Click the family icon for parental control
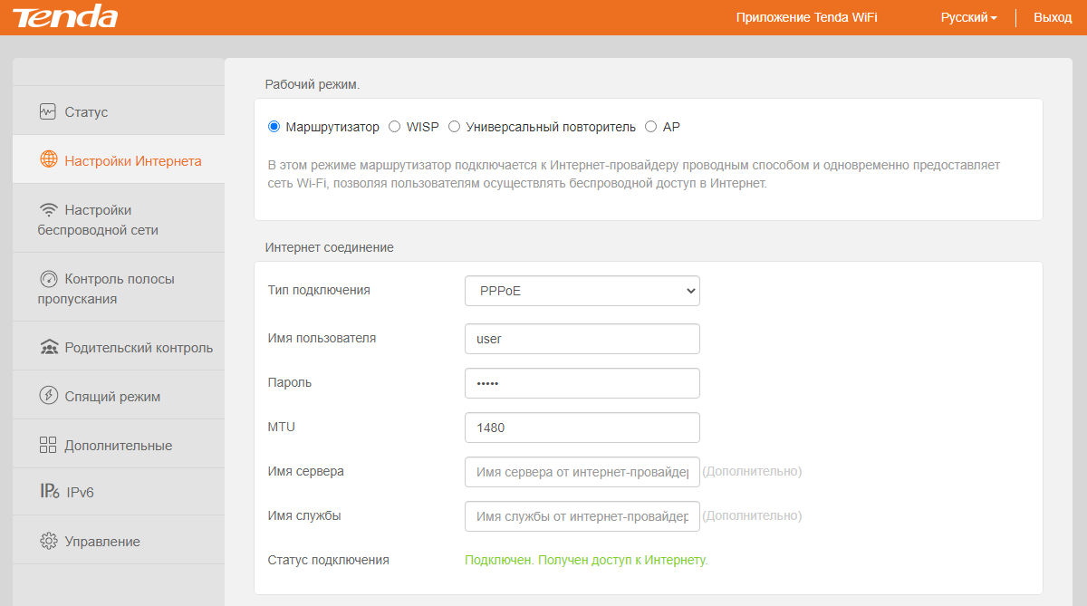Screen dimensions: 1087x606 pyautogui.click(x=49, y=348)
